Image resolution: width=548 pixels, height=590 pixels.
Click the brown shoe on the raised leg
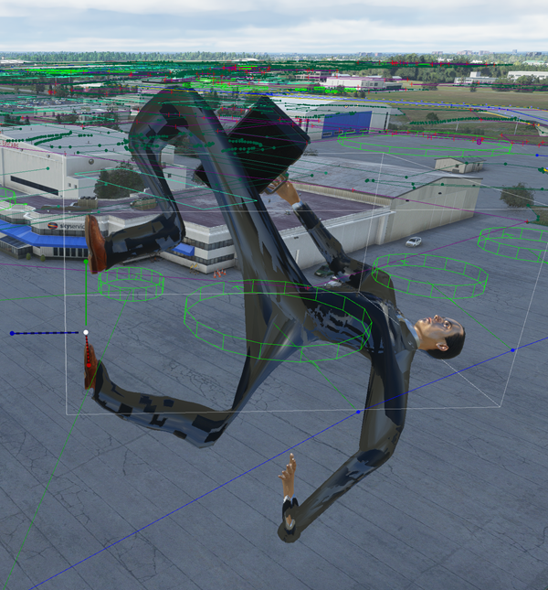point(96,244)
